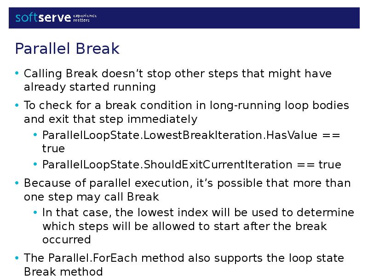Screen dimensions: 368x276
Task: Click the text "and exit that step immediately"
Action: pos(110,119)
